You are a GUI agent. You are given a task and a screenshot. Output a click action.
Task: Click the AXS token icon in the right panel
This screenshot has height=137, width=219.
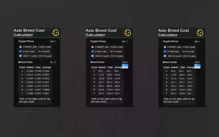point(165,51)
